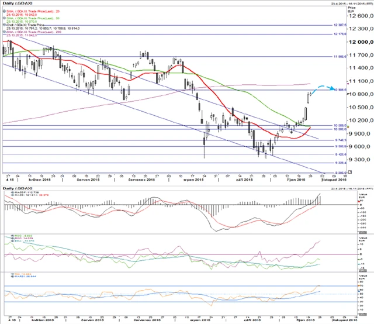Toggle visibility icon of red SMA 20 series
Viewport: 374px width, 324px height.
pyautogui.click(x=4, y=11)
